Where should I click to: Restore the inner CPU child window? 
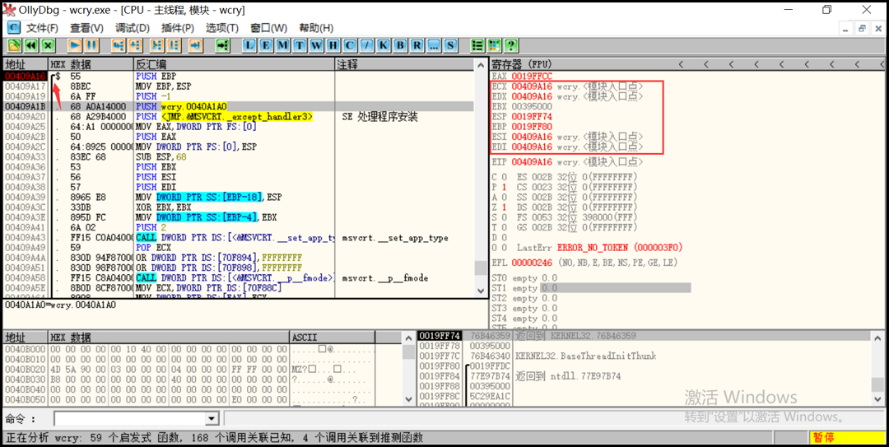click(x=863, y=28)
